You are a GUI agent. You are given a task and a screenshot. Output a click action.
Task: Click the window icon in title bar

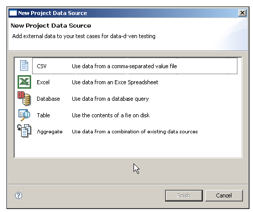(x=13, y=13)
